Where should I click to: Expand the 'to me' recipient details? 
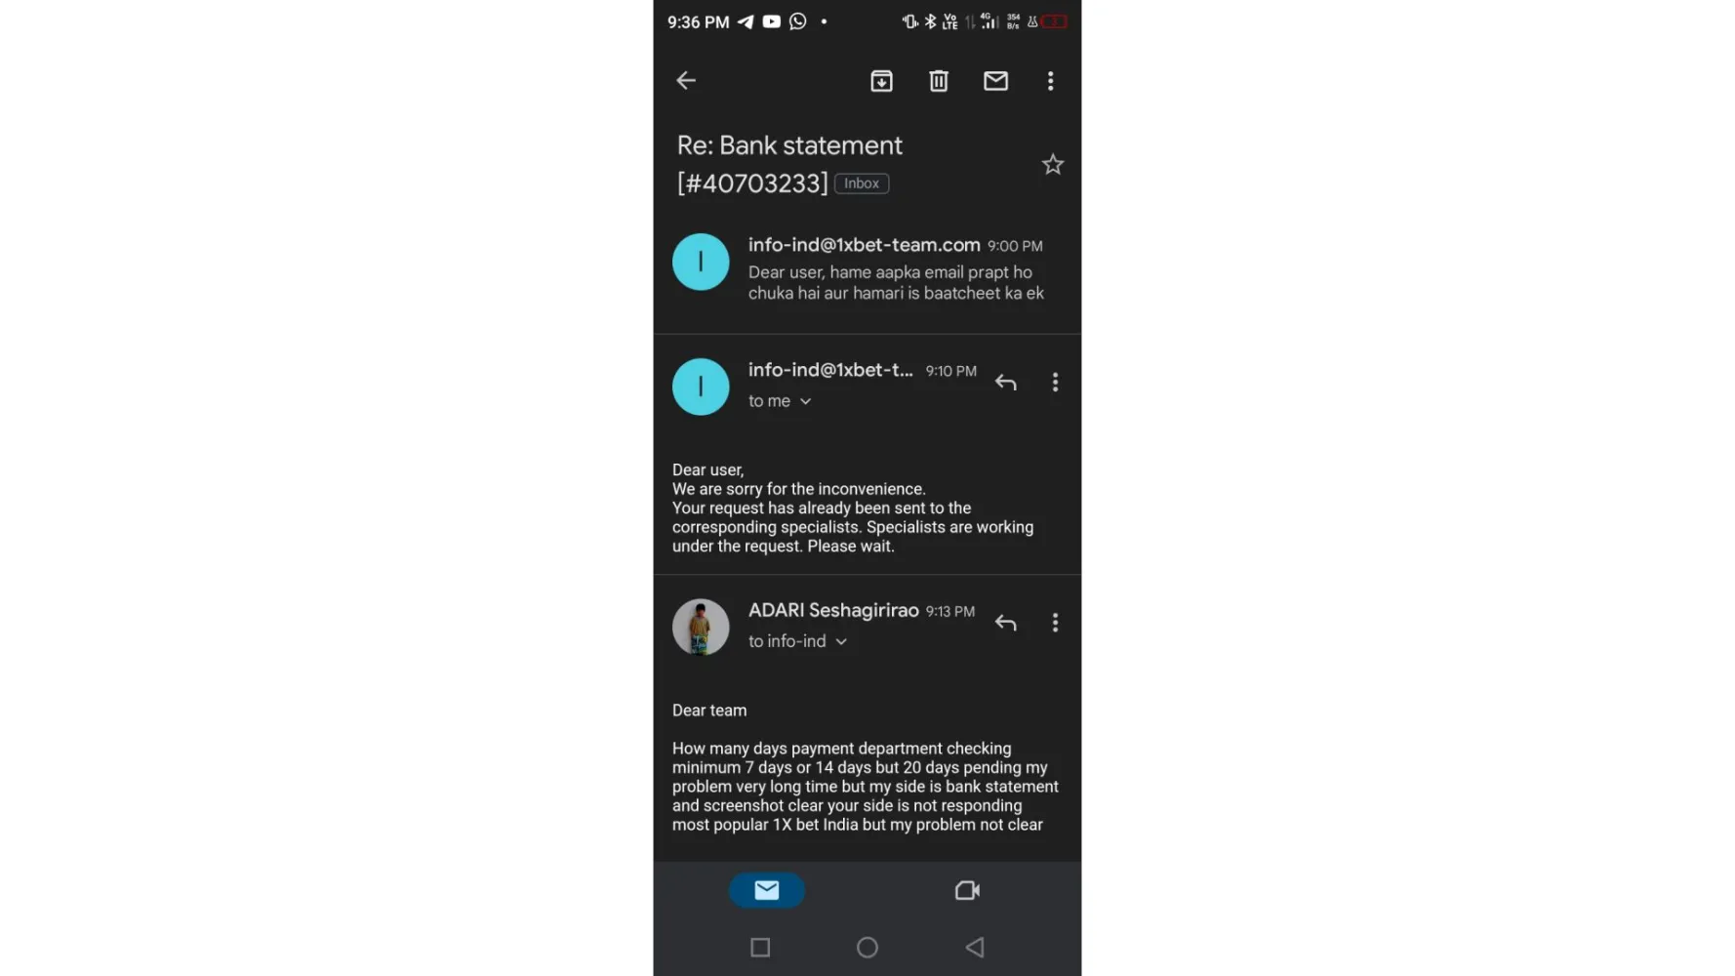click(x=780, y=401)
